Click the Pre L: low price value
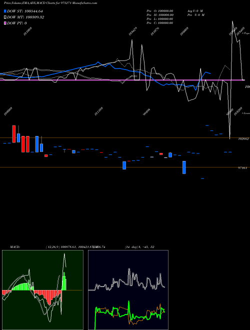The width and height of the screenshot is (250, 330). click(160, 18)
